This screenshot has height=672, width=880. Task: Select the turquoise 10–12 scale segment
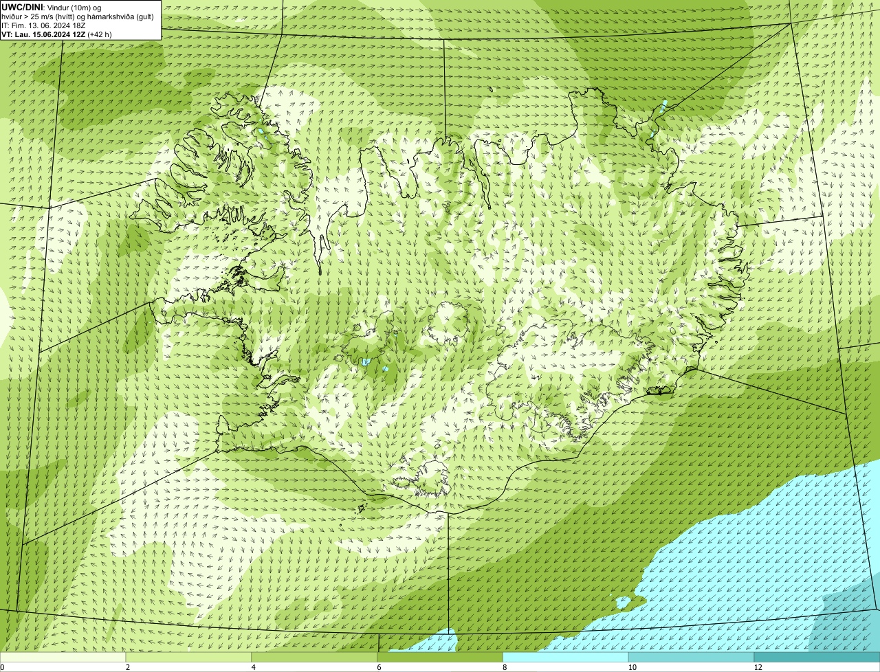pyautogui.click(x=691, y=658)
